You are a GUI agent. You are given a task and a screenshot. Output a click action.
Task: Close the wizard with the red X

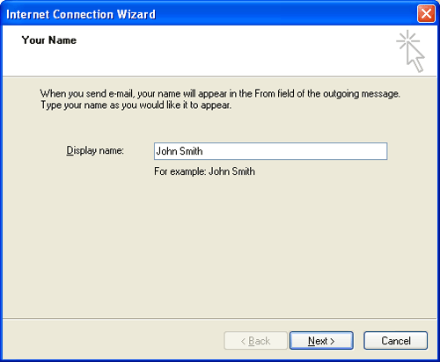[x=426, y=14]
